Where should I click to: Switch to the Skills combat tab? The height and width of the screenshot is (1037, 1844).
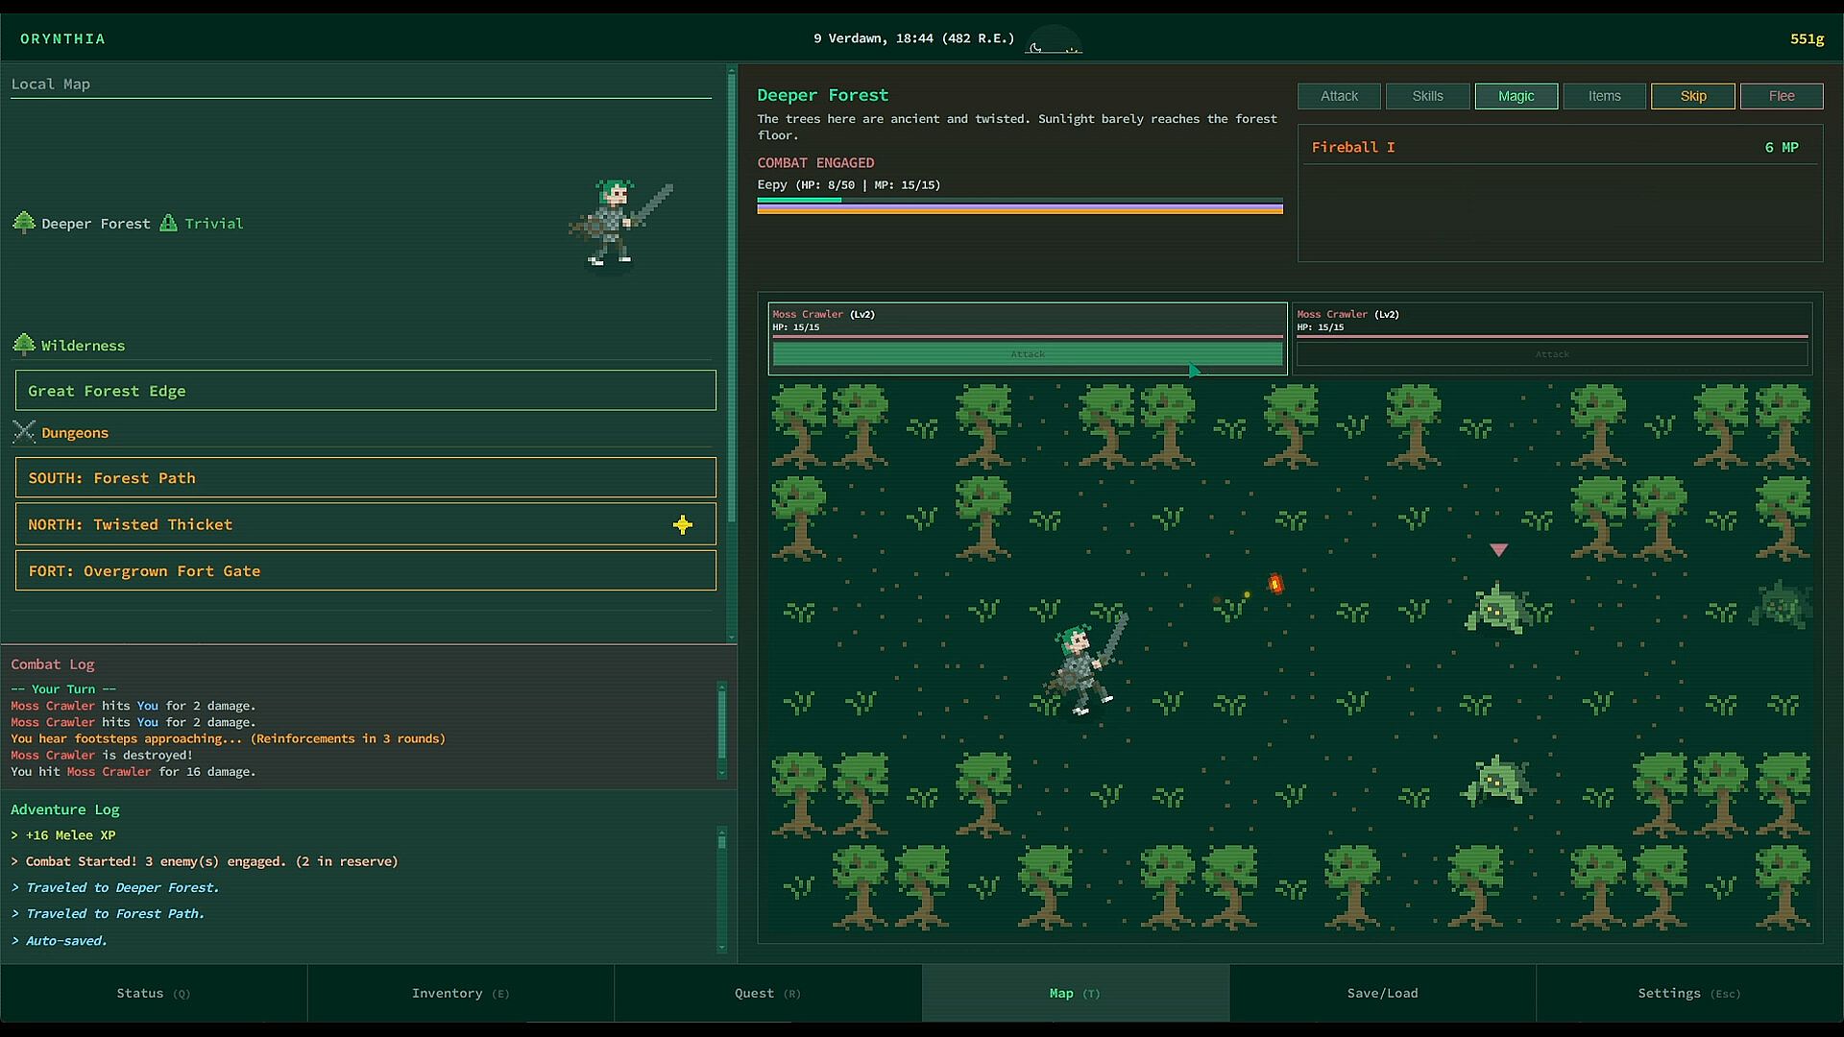(1427, 96)
